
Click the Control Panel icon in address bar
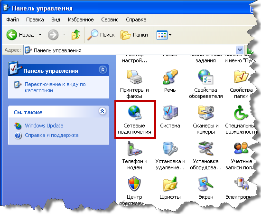coord(28,50)
